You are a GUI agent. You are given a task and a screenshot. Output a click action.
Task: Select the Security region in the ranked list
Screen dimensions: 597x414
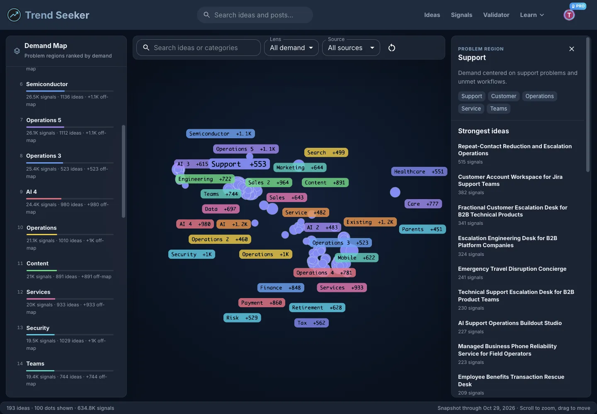(x=66, y=337)
